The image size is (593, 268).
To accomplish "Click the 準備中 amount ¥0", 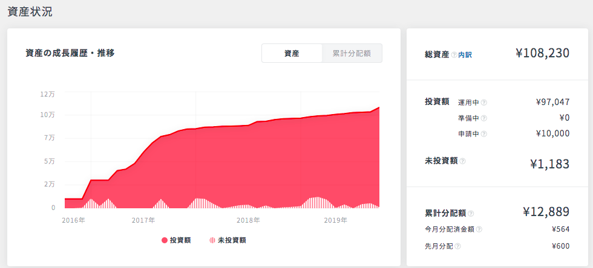I will pos(565,118).
